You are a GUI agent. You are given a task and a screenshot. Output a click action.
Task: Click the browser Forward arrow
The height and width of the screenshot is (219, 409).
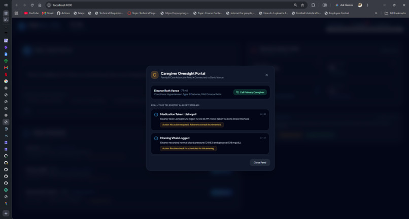(24, 5)
